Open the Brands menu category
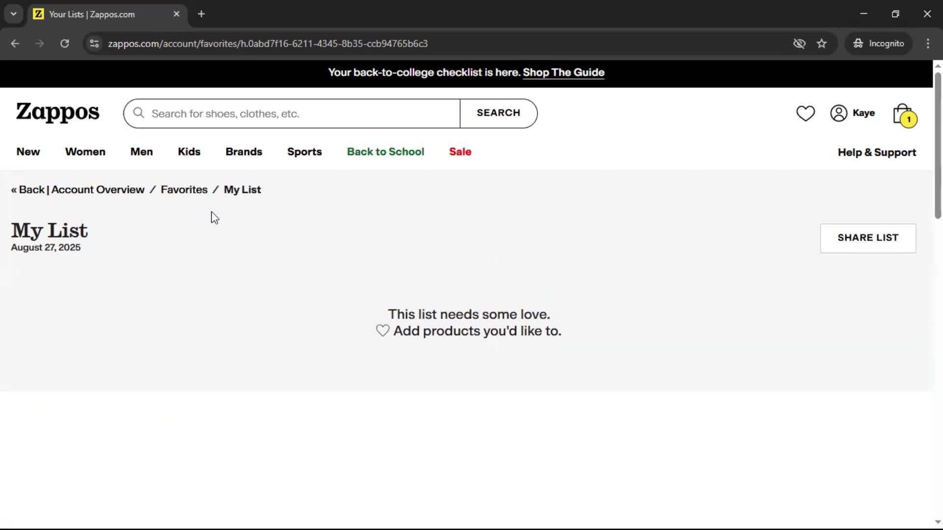The image size is (943, 530). pos(244,152)
